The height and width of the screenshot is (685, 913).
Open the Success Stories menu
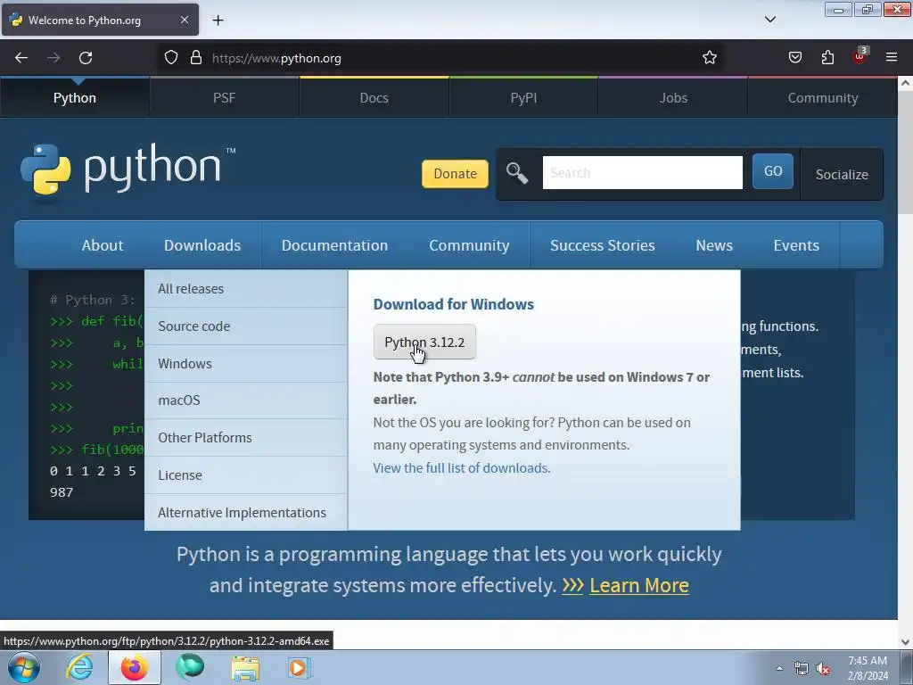tap(602, 245)
